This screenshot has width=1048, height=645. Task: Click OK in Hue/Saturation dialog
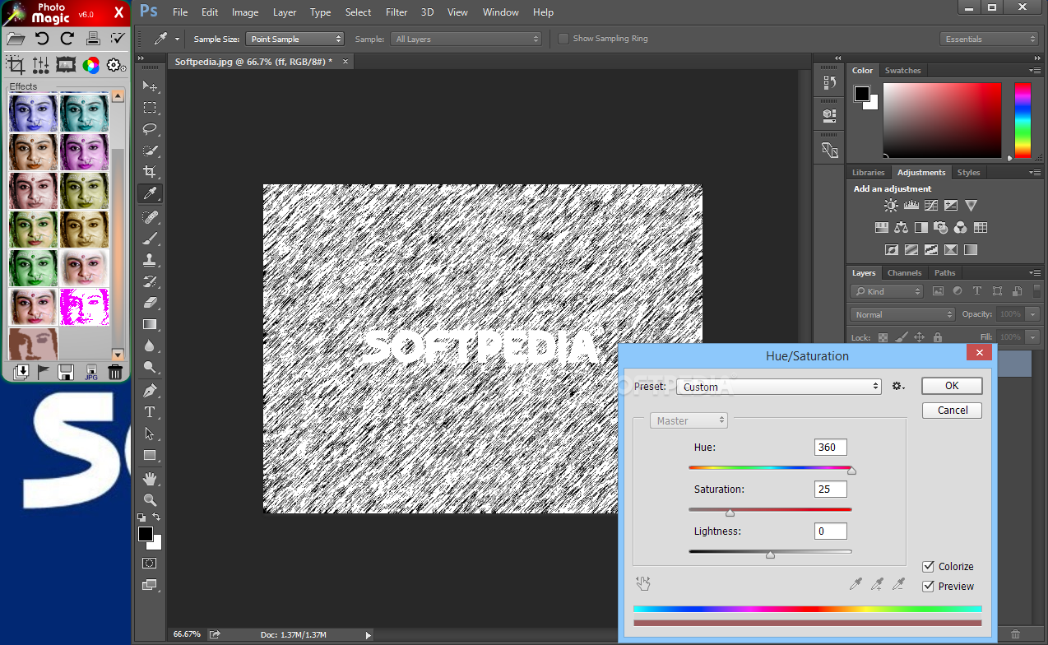[952, 386]
